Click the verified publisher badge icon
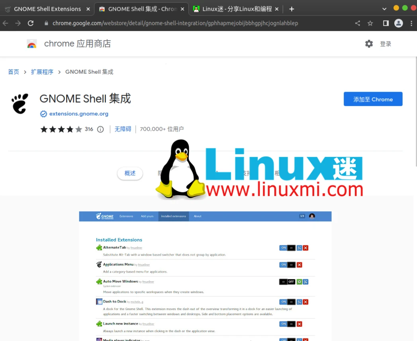The height and width of the screenshot is (341, 417). (43, 114)
